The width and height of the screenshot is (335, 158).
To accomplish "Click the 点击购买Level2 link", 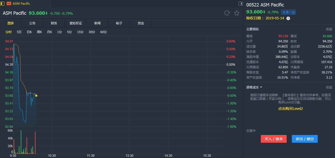I will tap(290, 109).
